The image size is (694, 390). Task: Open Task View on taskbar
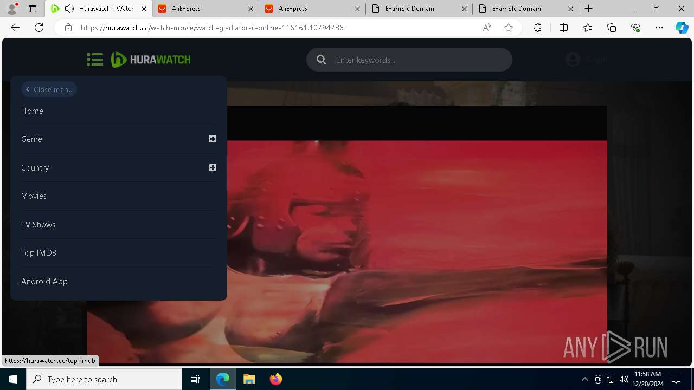point(195,379)
